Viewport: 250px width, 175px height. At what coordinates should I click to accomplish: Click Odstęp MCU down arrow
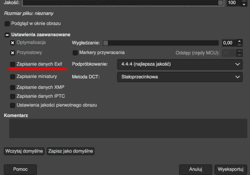point(239,55)
